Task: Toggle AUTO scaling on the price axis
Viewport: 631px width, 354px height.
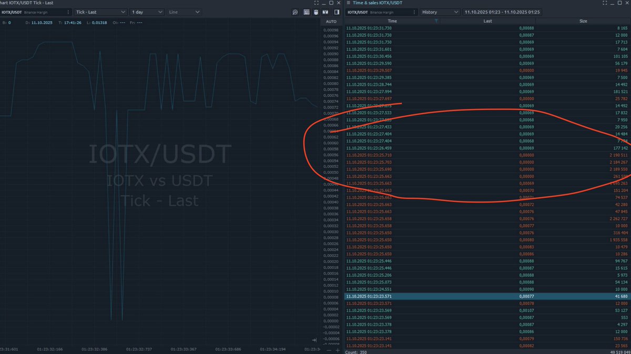Action: pyautogui.click(x=332, y=21)
